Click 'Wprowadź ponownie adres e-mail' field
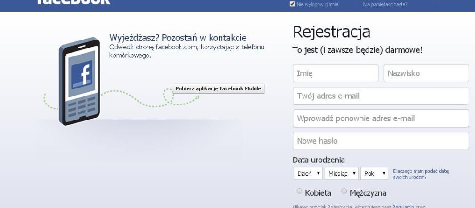This screenshot has width=475, height=208. pyautogui.click(x=381, y=118)
